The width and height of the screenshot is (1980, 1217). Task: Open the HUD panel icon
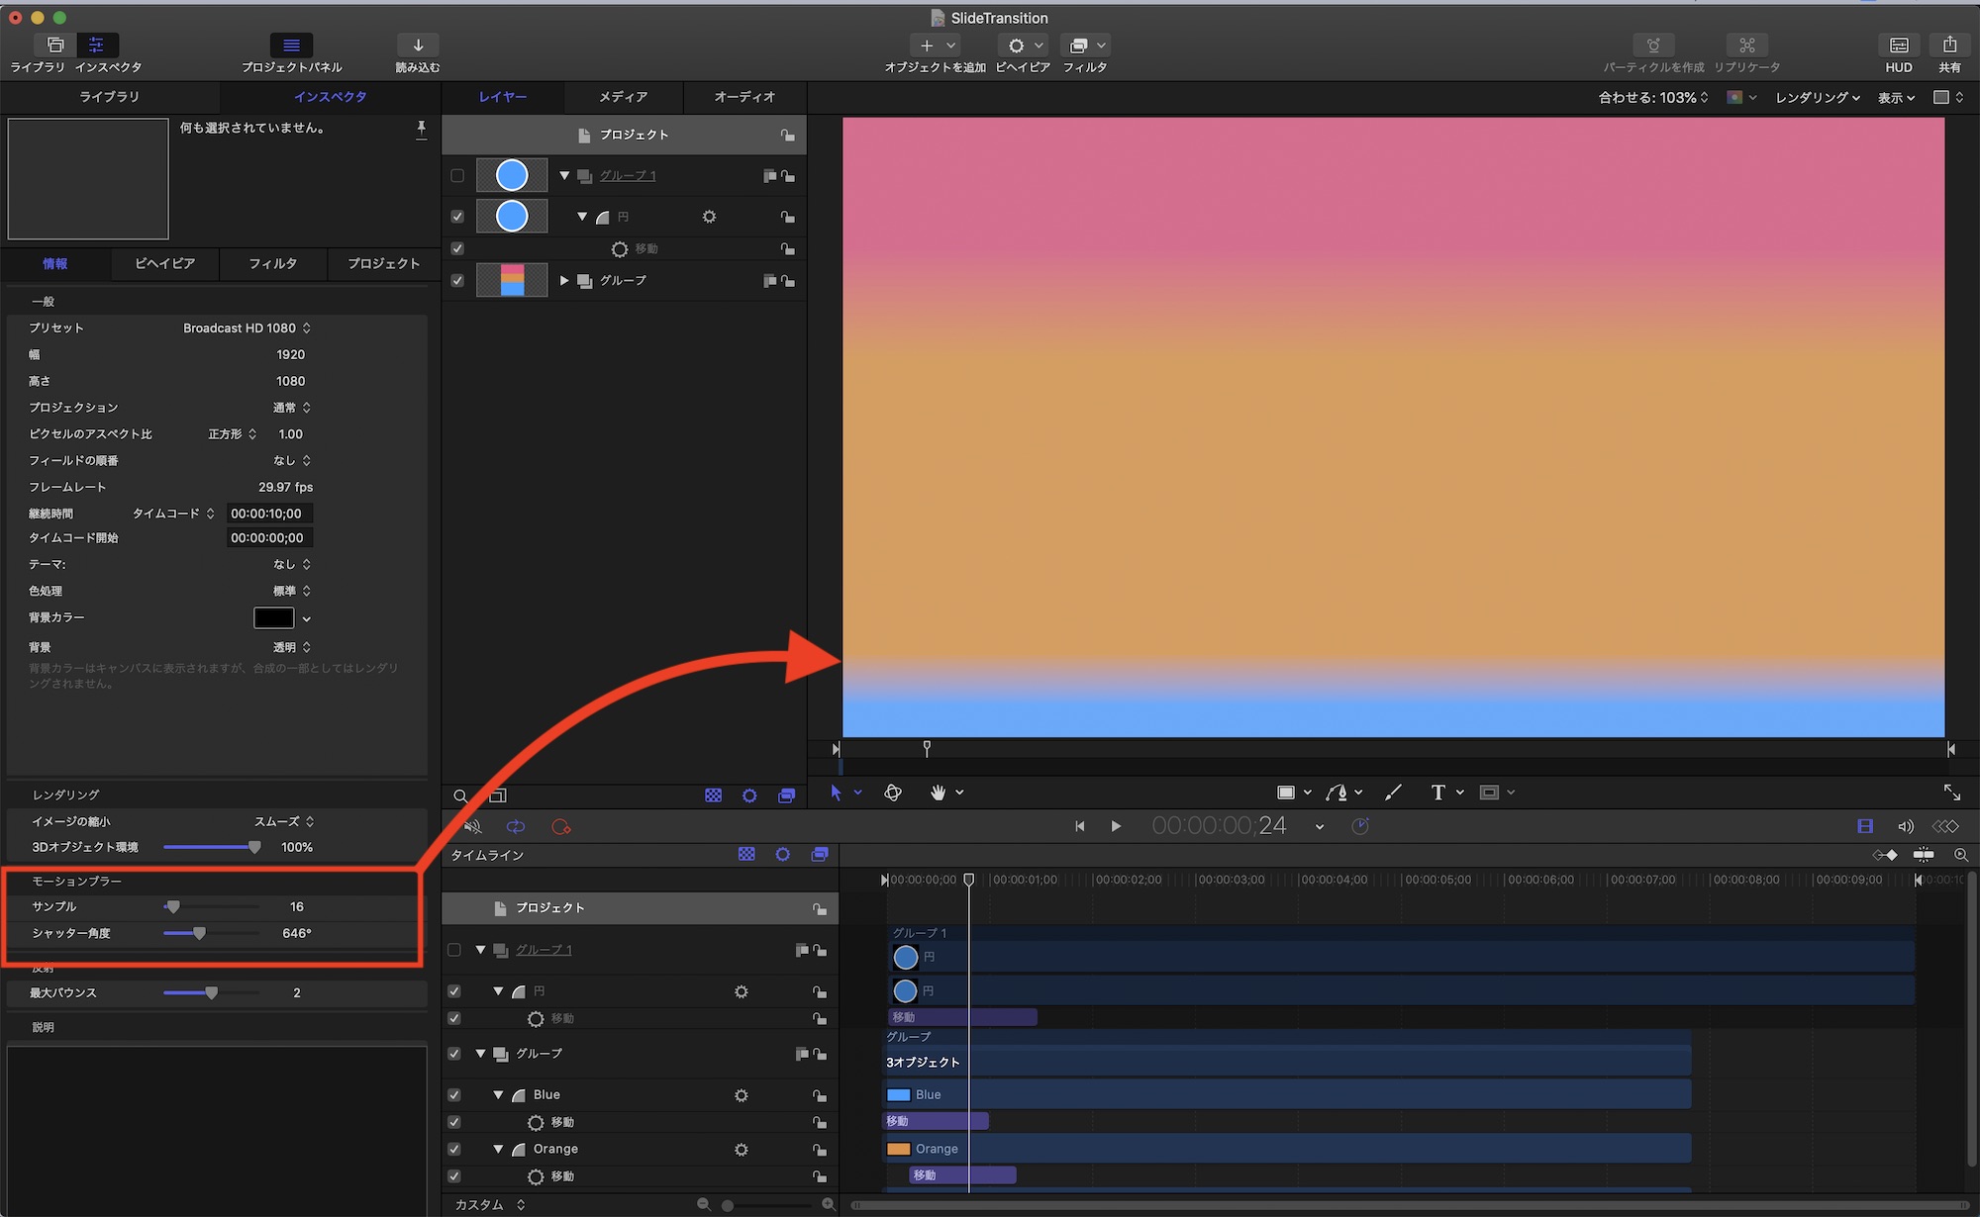(1898, 46)
